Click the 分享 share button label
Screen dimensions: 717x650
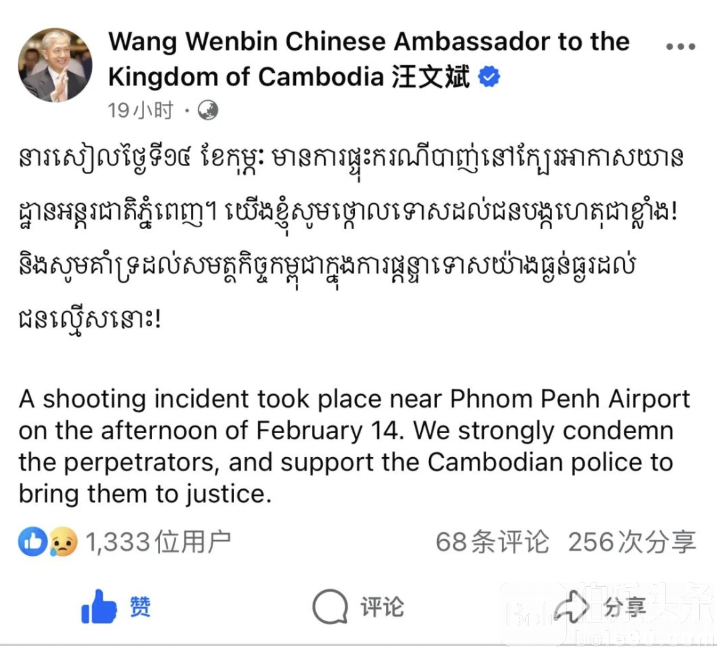[625, 607]
